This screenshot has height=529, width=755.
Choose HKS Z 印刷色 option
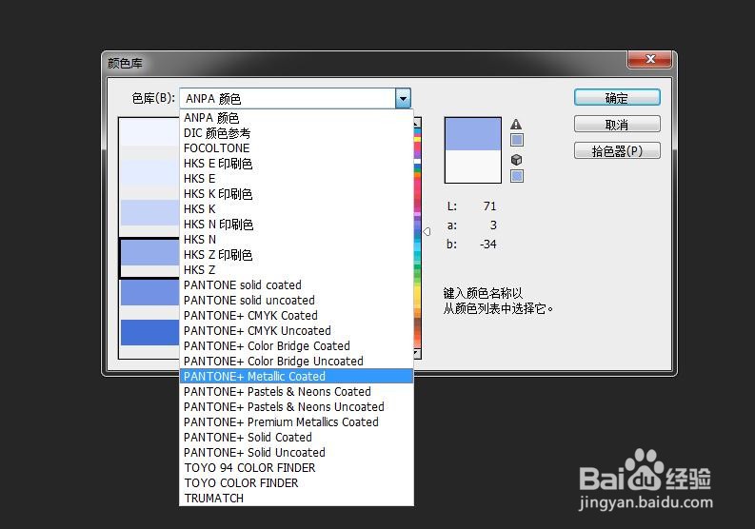[x=296, y=255]
